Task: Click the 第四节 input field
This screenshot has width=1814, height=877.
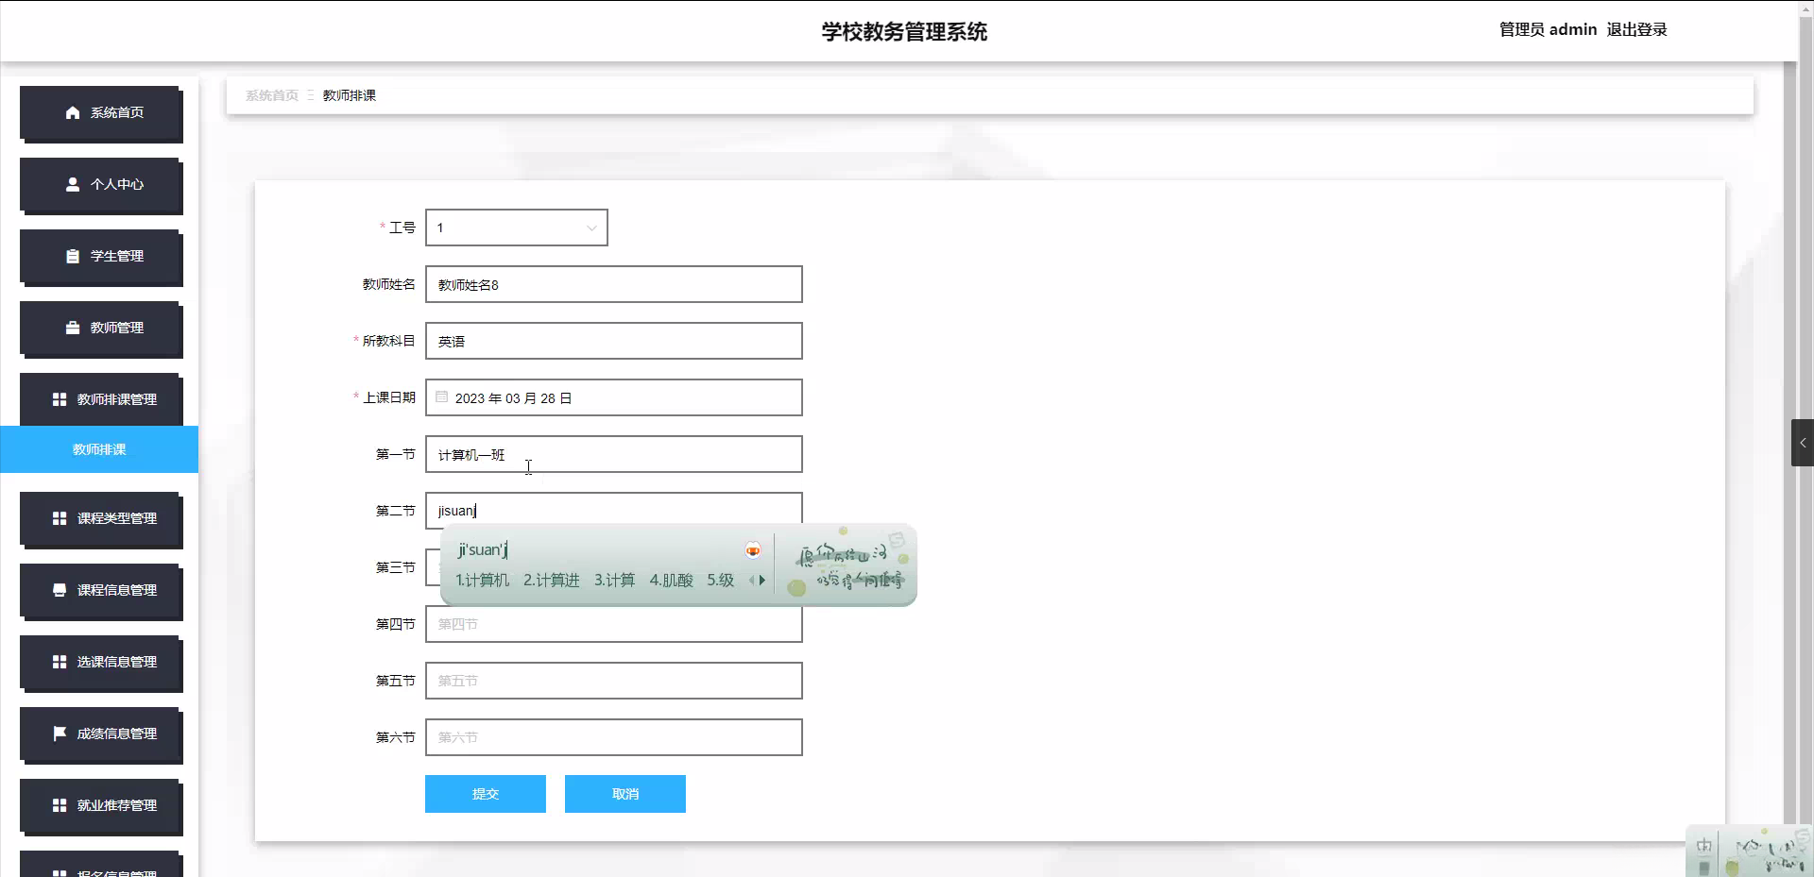Action: pyautogui.click(x=614, y=624)
